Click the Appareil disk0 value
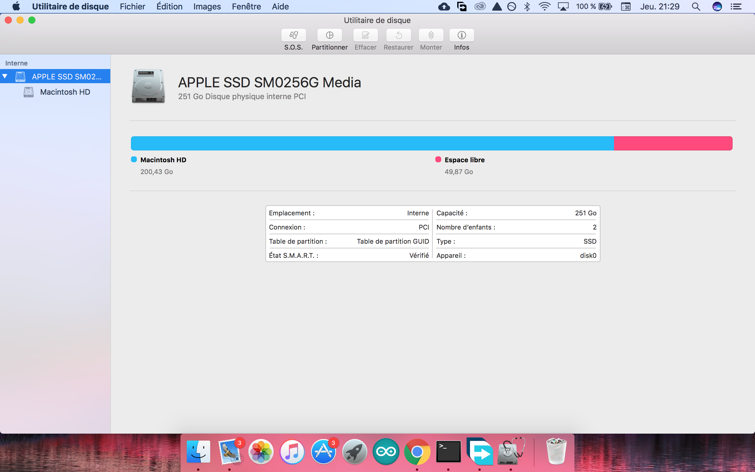The width and height of the screenshot is (755, 472). pos(588,255)
